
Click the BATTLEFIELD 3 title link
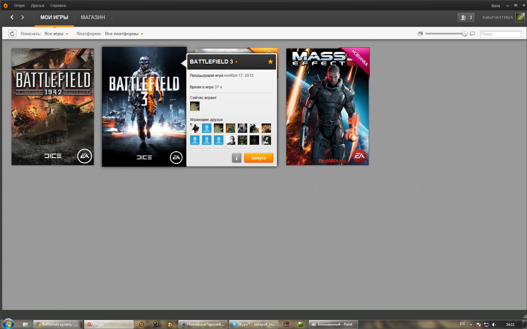click(x=211, y=62)
